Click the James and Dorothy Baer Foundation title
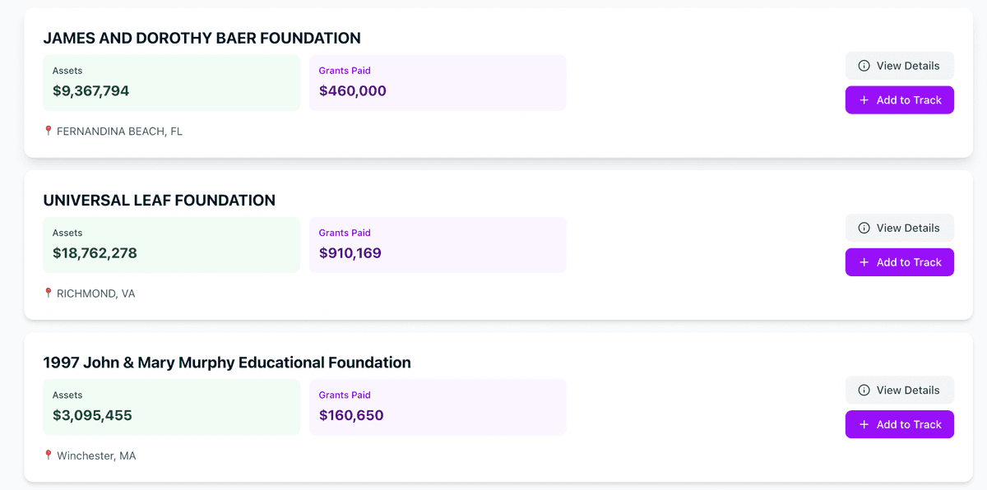This screenshot has width=987, height=490. click(202, 39)
